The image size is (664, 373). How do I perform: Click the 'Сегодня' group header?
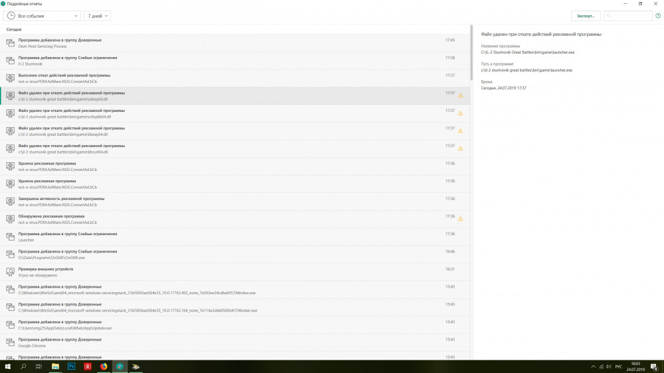(14, 30)
